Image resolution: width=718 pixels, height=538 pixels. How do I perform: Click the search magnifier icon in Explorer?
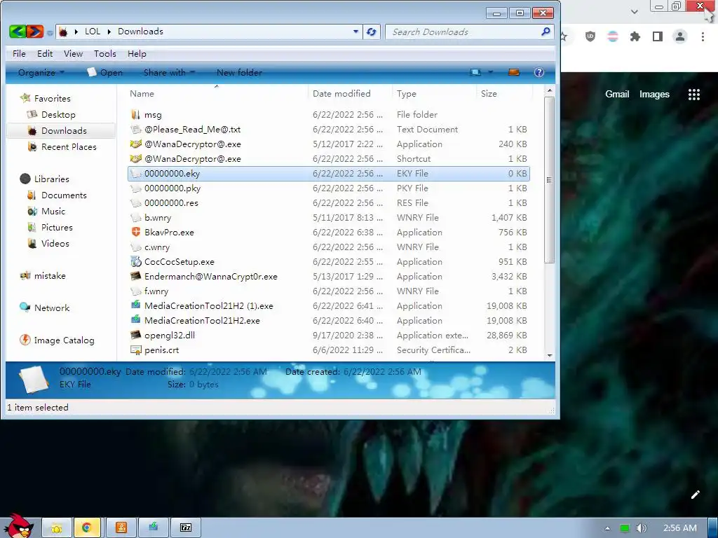point(546,32)
